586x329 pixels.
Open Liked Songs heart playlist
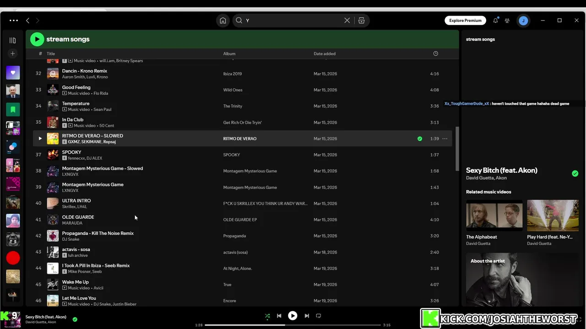click(x=13, y=72)
